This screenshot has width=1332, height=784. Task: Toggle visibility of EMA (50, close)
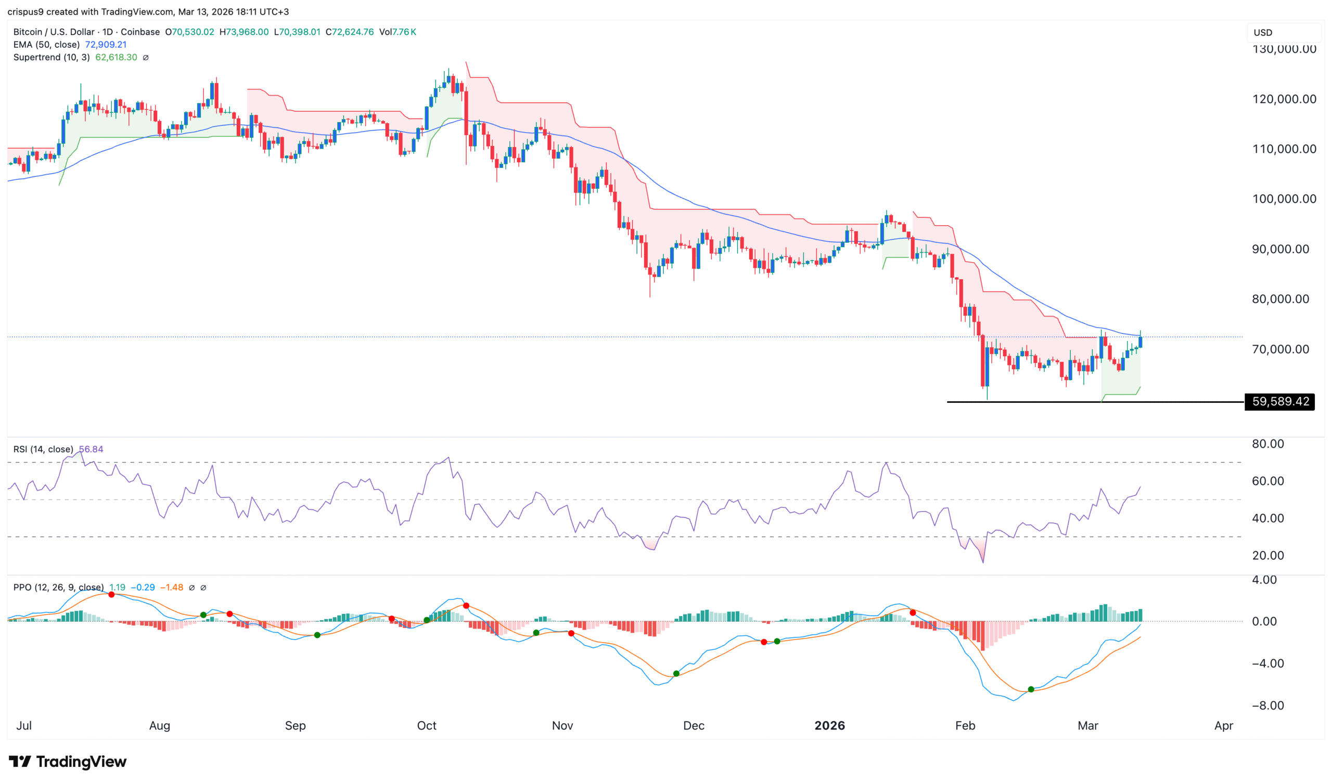pyautogui.click(x=46, y=44)
